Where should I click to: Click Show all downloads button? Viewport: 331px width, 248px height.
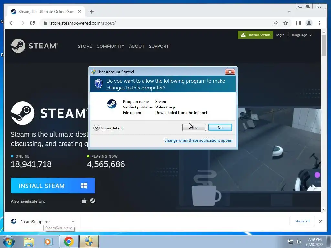(x=302, y=221)
